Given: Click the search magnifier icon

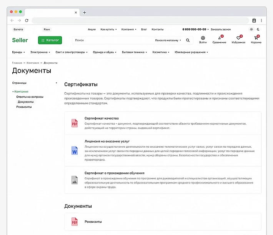Looking at the screenshot, I should [188, 40].
